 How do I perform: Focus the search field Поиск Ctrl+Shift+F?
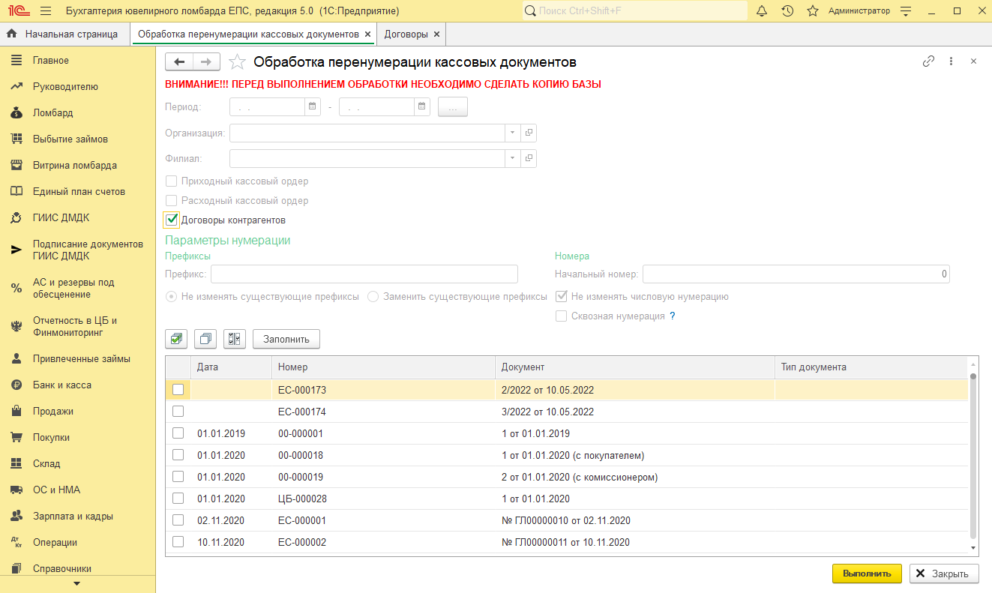click(x=635, y=11)
